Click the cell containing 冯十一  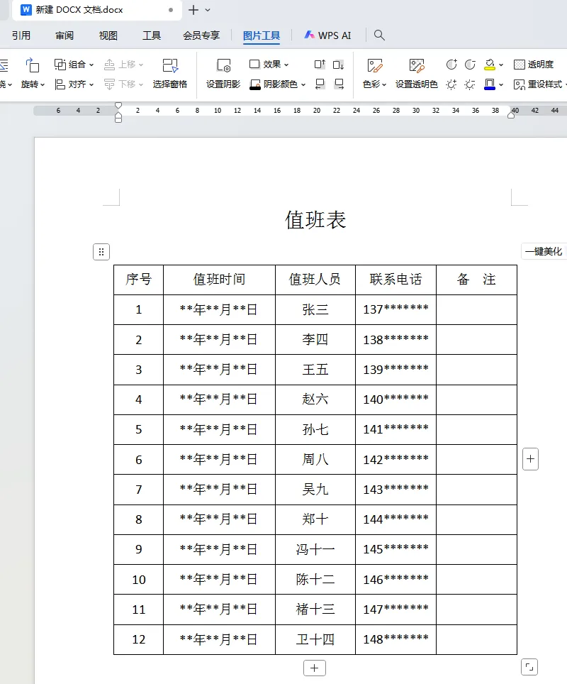click(315, 550)
